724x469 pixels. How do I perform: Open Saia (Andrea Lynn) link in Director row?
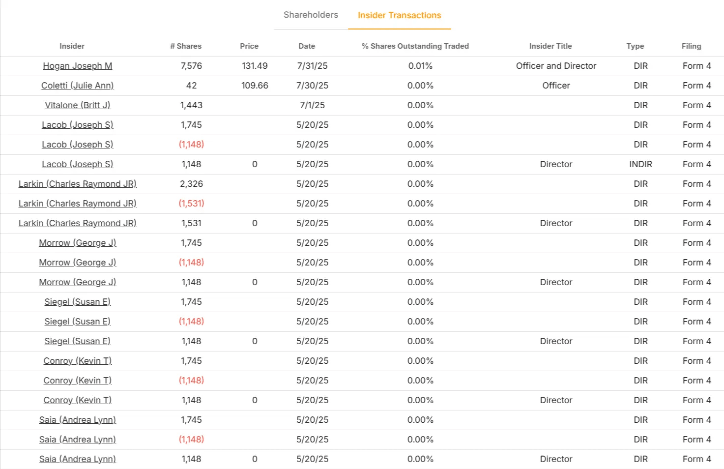click(78, 459)
